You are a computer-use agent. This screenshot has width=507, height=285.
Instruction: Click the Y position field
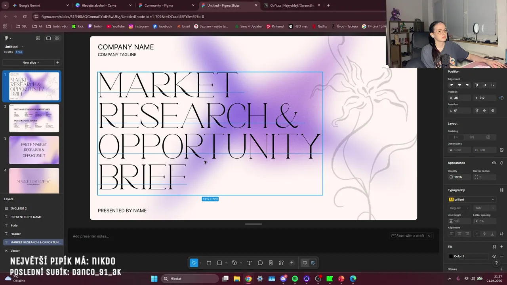pos(485,98)
